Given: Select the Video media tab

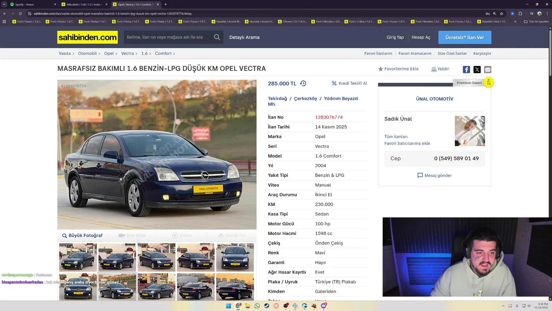Looking at the screenshot, I should coord(182,235).
